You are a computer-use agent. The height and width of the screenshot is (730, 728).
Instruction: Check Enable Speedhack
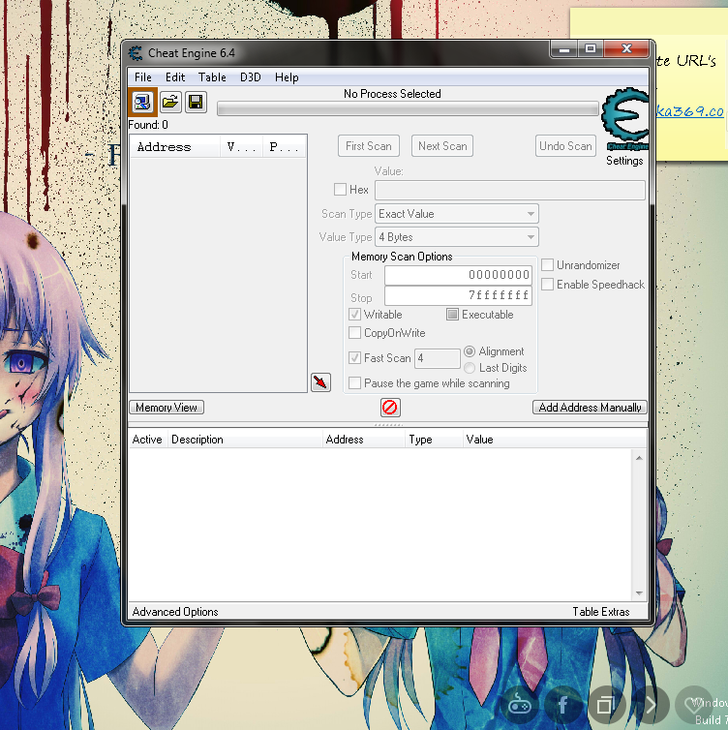(x=547, y=284)
